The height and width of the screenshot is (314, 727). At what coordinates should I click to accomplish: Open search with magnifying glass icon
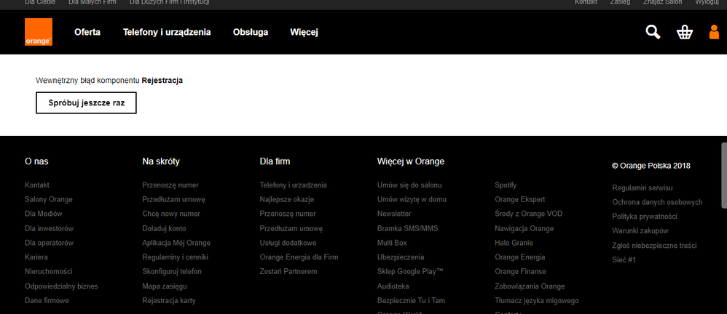[653, 32]
